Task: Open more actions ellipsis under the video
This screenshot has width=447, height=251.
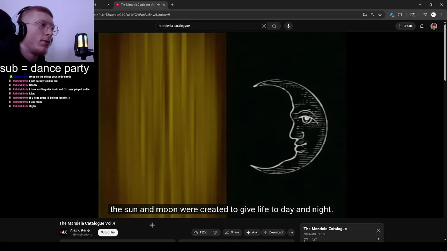Action: coord(291,233)
